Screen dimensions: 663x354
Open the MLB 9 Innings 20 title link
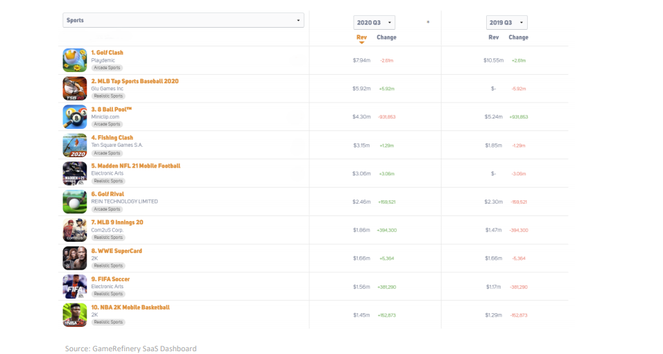(117, 222)
